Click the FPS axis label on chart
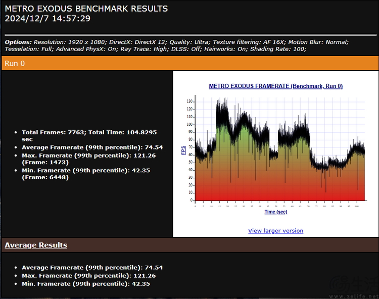Viewport: 379px width, 299px height. pos(183,150)
